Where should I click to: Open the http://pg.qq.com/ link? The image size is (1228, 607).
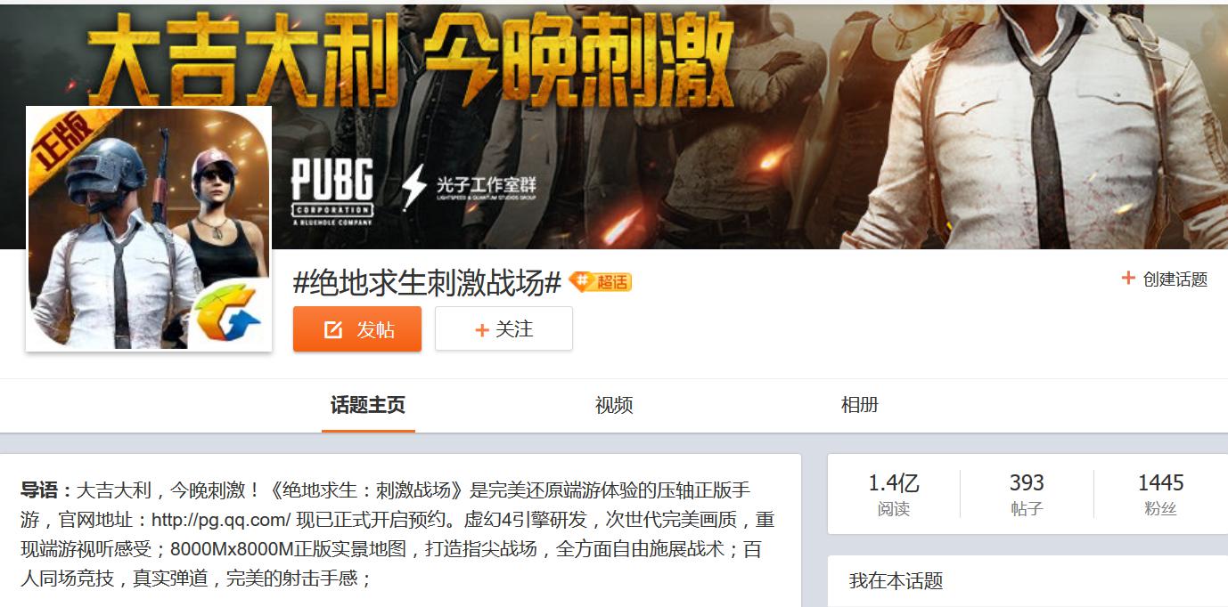[222, 519]
